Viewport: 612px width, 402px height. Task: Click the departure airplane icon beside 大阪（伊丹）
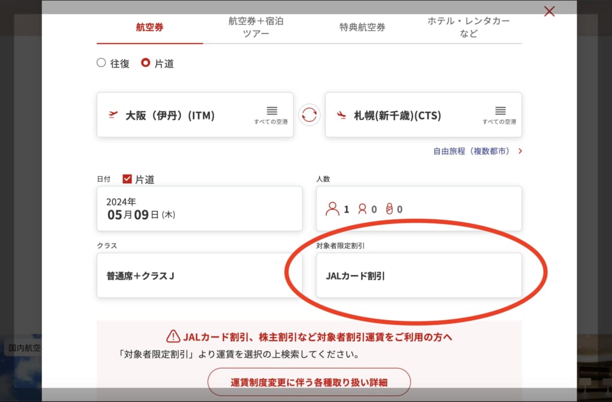113,115
